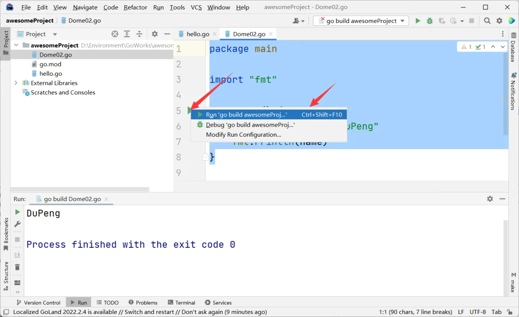The image size is (519, 317).
Task: Run the 'go build awesomeProject' configuration from the toolbar
Action: click(x=418, y=20)
